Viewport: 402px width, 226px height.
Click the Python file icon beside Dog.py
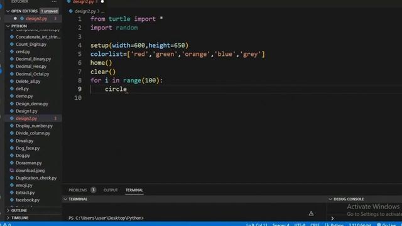click(x=12, y=156)
